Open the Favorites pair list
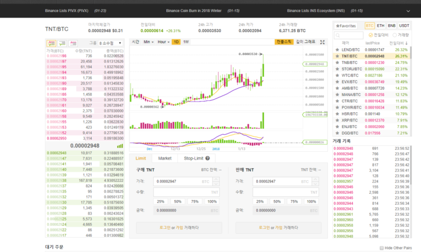 coord(346,26)
